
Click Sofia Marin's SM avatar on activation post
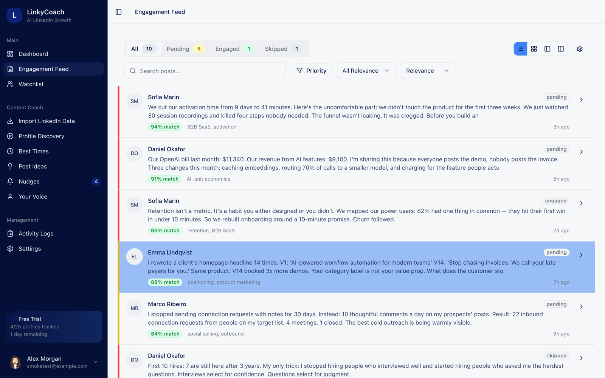coord(134,101)
